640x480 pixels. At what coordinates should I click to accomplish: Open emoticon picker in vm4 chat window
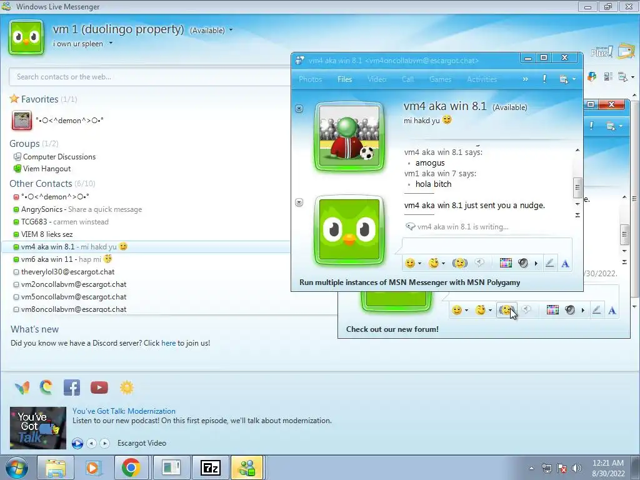coord(410,263)
